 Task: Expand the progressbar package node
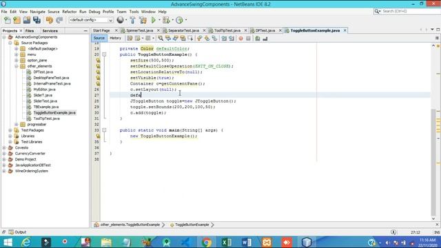[x=17, y=124]
